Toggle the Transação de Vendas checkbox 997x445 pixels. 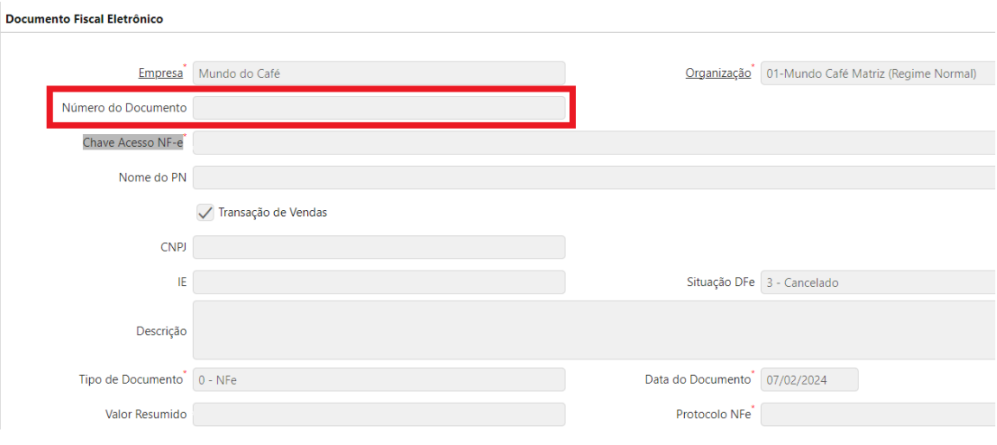pos(206,212)
